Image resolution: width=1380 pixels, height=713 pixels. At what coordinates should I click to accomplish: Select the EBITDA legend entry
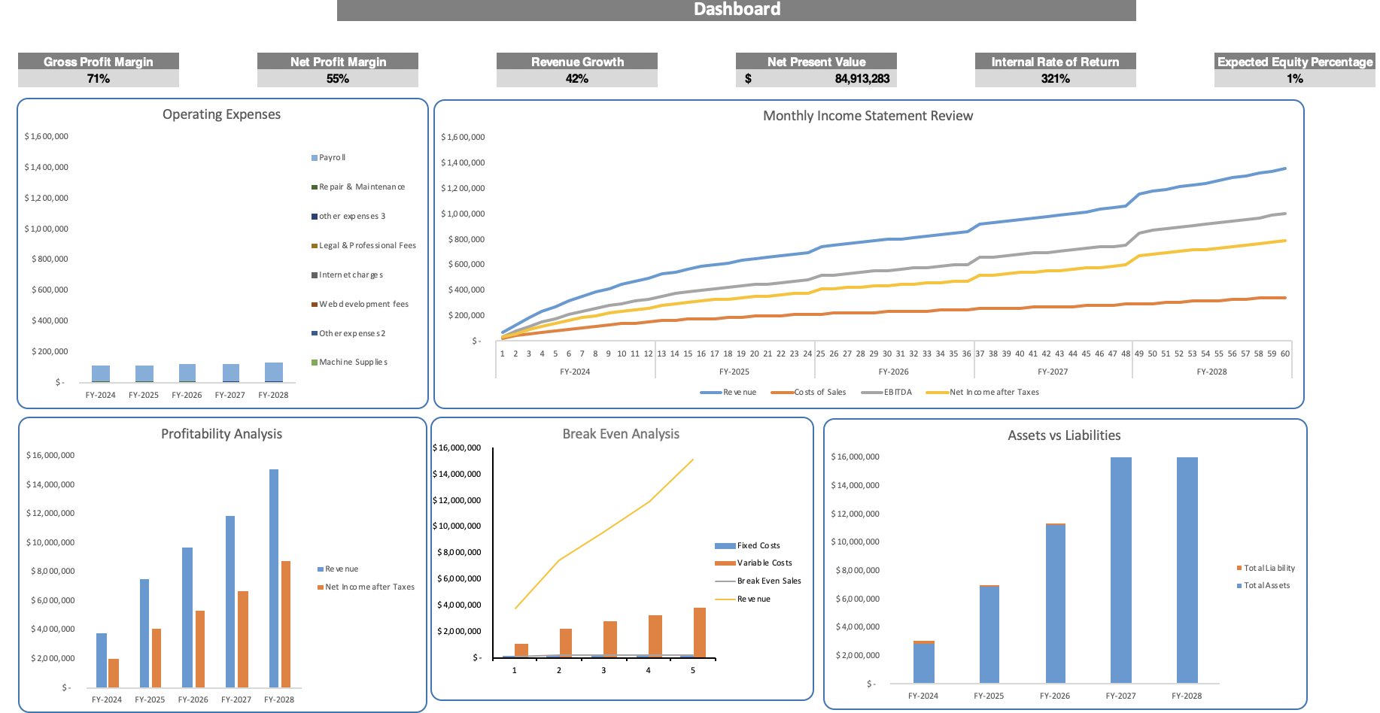tap(871, 392)
